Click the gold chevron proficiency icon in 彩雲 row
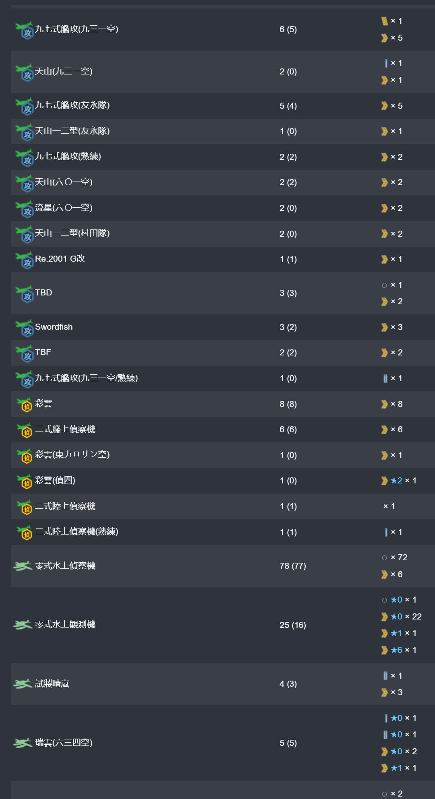 385,404
